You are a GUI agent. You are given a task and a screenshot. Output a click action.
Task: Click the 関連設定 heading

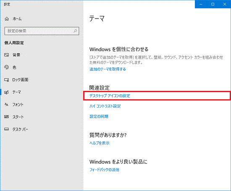(x=100, y=88)
